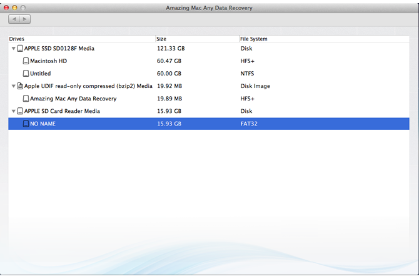The height and width of the screenshot is (279, 419).
Task: Click the NTFS file system cell
Action: tap(247, 74)
